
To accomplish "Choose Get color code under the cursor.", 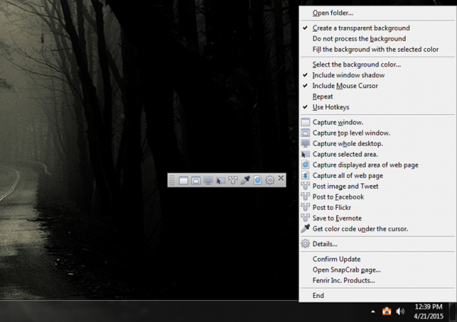I will [x=377, y=229].
